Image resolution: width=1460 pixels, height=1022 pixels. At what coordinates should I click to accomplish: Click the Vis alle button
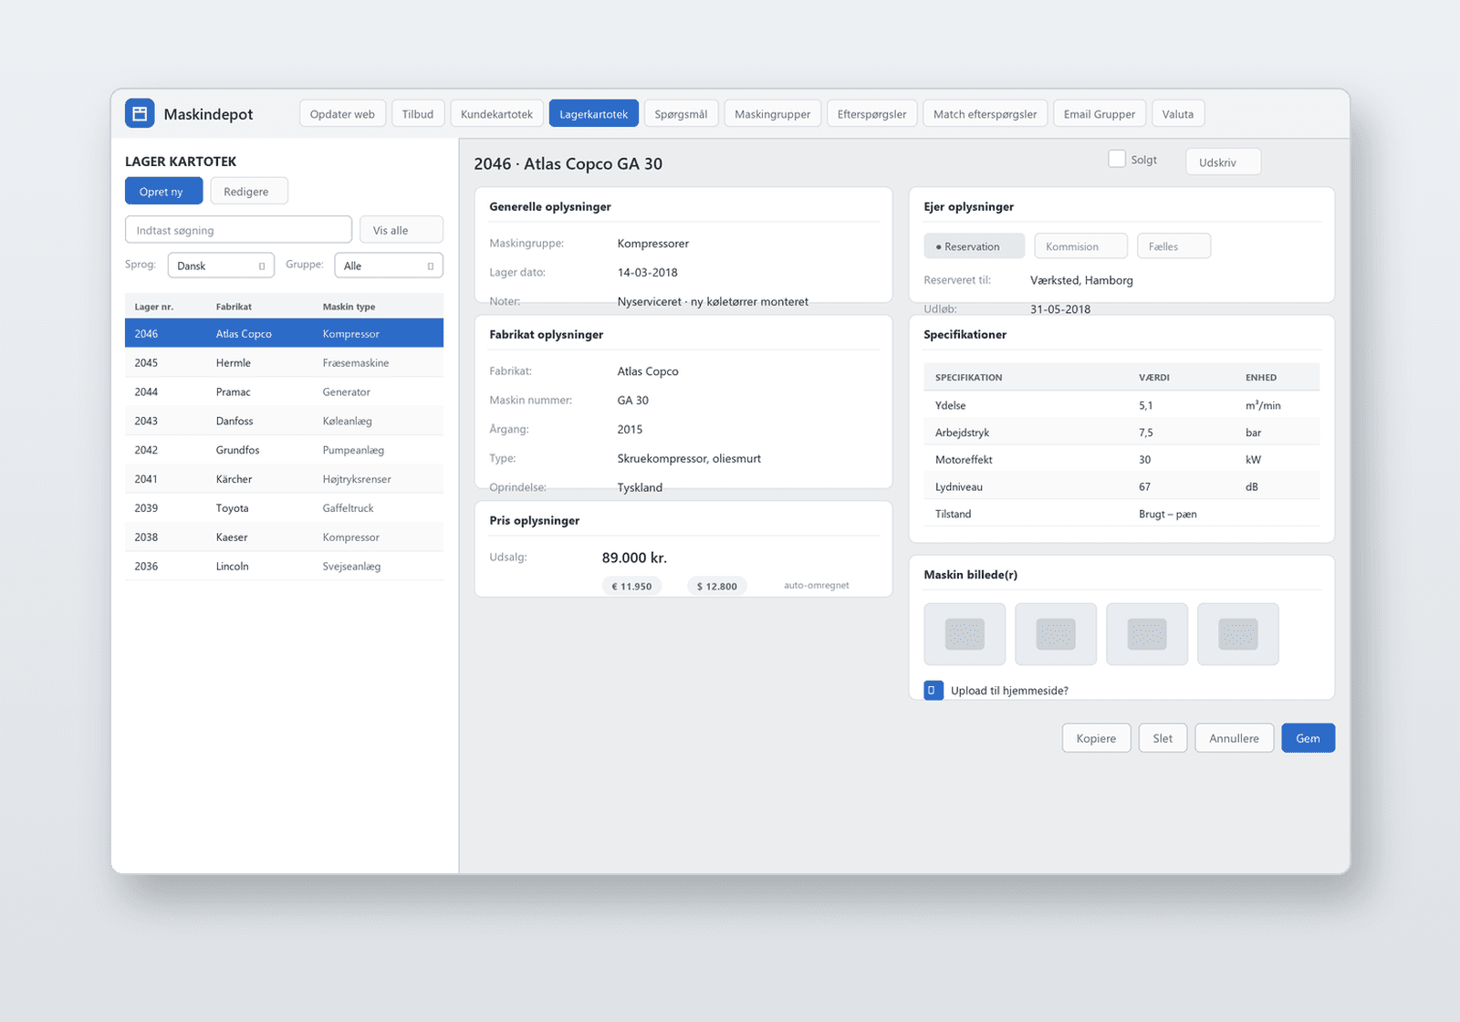pos(401,230)
